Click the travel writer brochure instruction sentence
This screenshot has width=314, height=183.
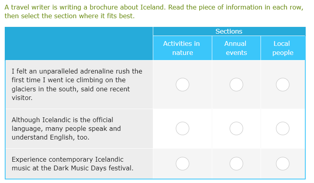(154, 8)
